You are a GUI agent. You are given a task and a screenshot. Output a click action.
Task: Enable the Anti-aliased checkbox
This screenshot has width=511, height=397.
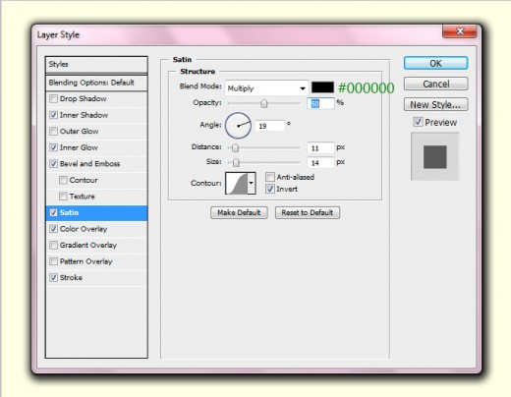(270, 177)
